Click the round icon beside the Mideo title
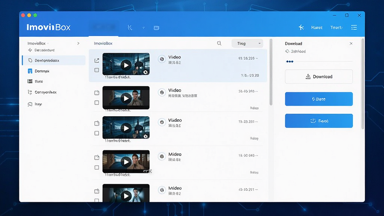Viewport: 384px width, 216px height. tap(162, 156)
